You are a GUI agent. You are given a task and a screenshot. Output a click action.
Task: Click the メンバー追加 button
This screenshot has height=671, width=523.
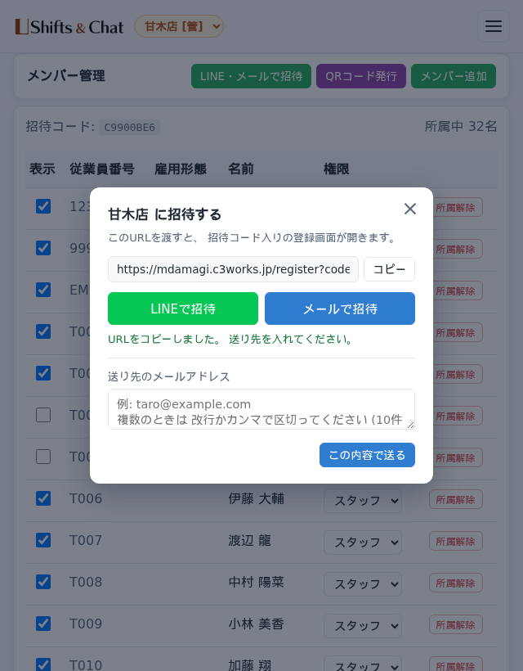pyautogui.click(x=454, y=76)
